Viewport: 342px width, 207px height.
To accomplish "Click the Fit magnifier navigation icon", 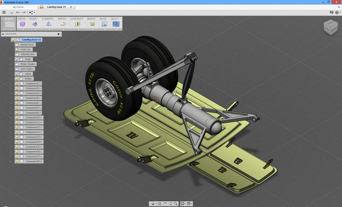I will pos(176,204).
